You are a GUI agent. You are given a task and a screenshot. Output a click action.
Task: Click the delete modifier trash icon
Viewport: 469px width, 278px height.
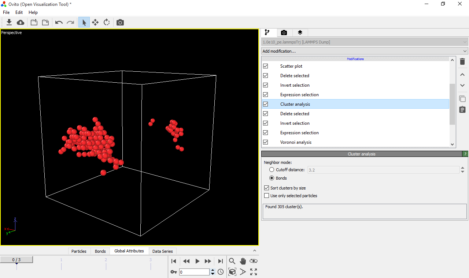[x=462, y=61]
